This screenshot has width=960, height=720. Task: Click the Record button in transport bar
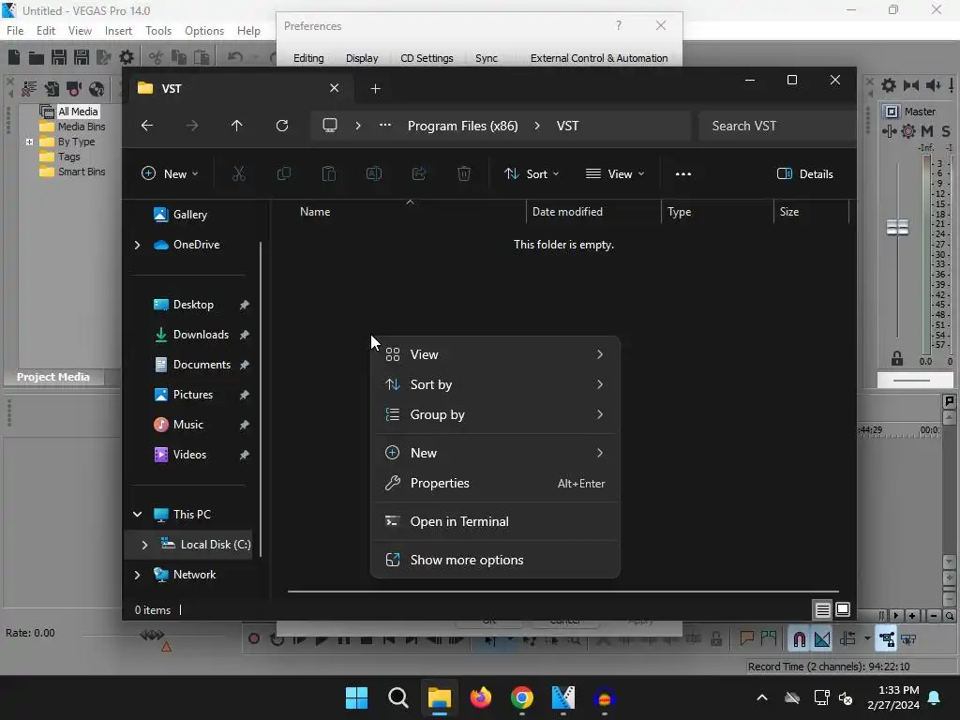click(253, 639)
